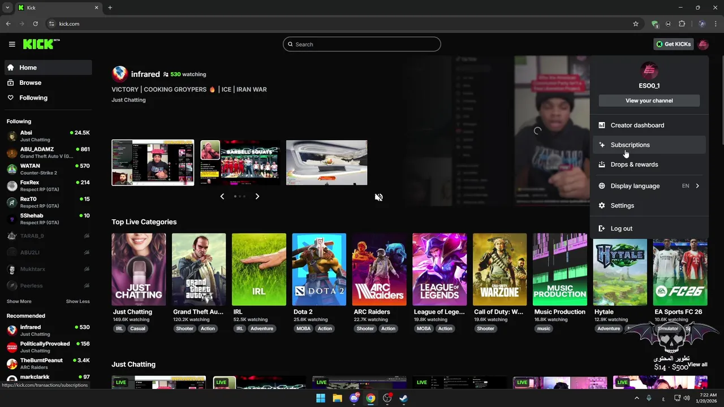Click the Adventure tag under IRL
Image resolution: width=724 pixels, height=407 pixels.
(x=262, y=328)
